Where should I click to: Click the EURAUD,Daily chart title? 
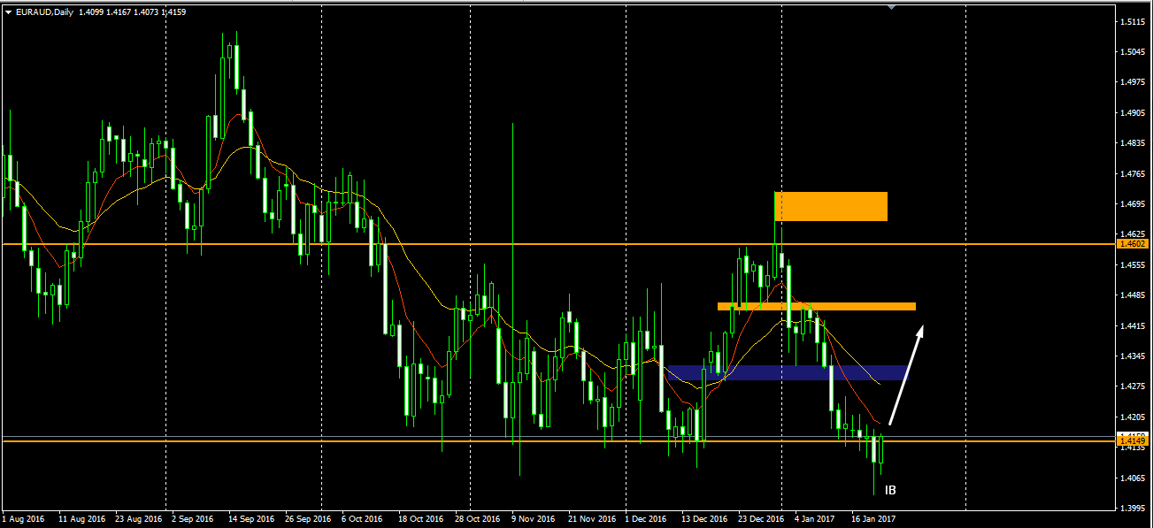[x=44, y=11]
